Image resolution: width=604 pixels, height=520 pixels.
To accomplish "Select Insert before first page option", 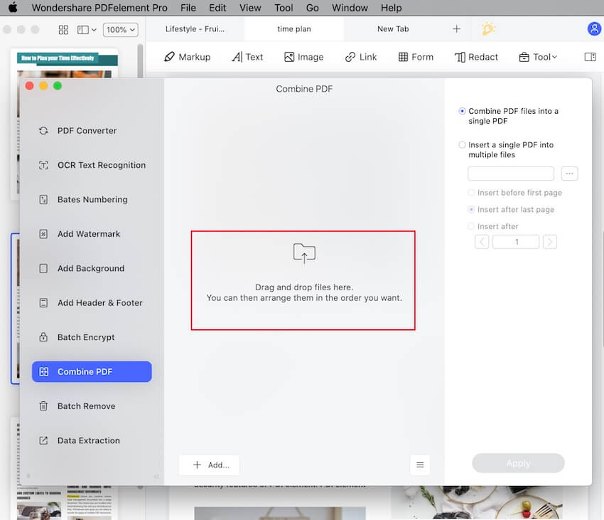I will pyautogui.click(x=470, y=193).
